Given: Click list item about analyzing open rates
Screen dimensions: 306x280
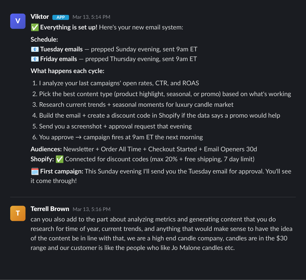Looking at the screenshot, I should 116,83.
